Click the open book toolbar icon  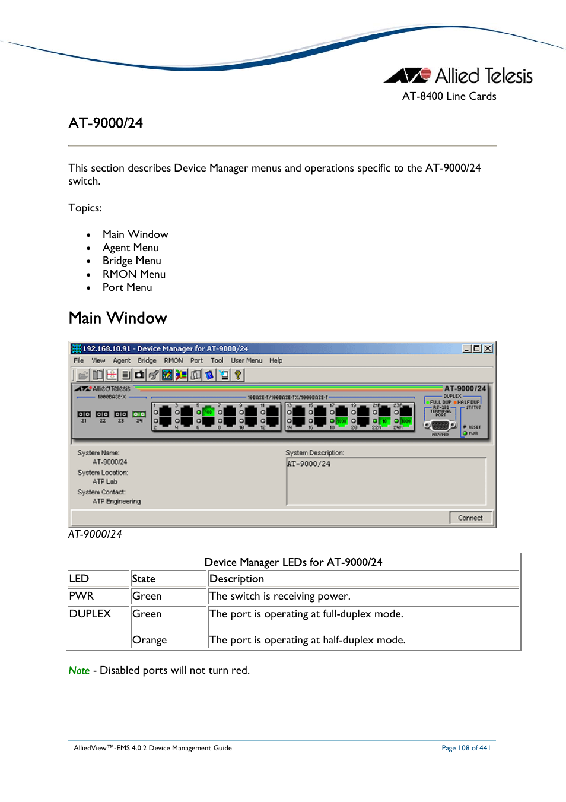click(97, 375)
